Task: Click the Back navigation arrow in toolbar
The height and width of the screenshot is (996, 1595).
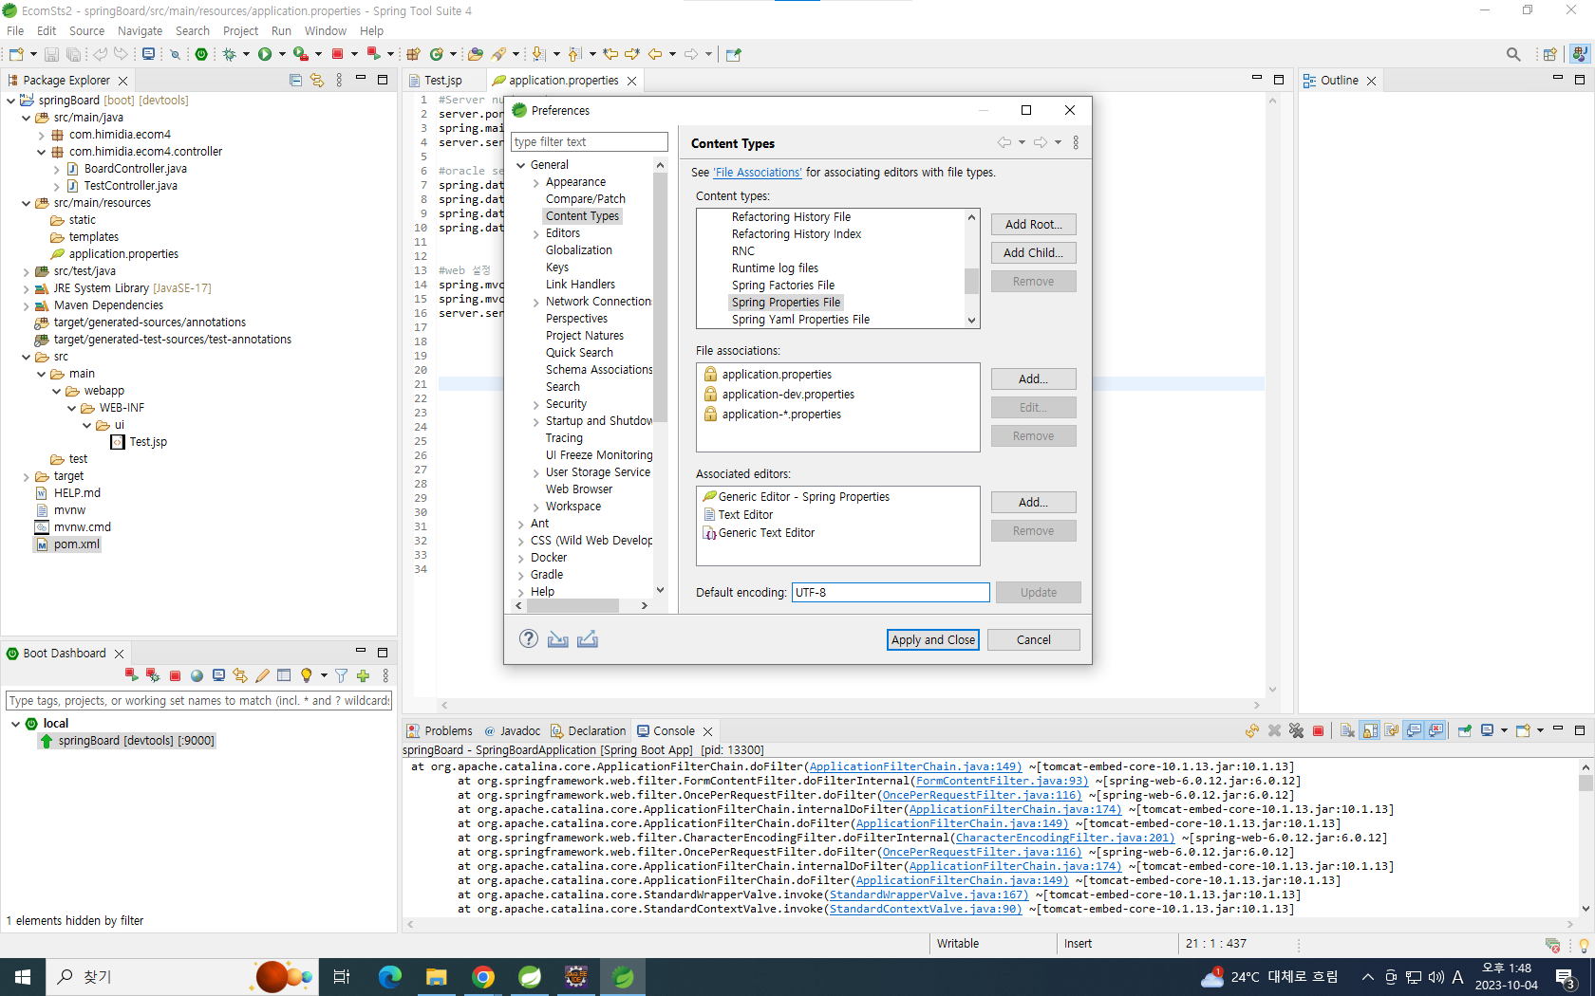Action: (655, 55)
